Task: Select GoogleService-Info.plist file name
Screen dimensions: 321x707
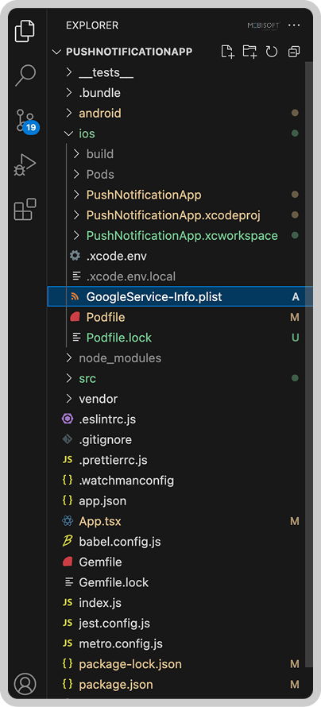Action: pos(154,296)
